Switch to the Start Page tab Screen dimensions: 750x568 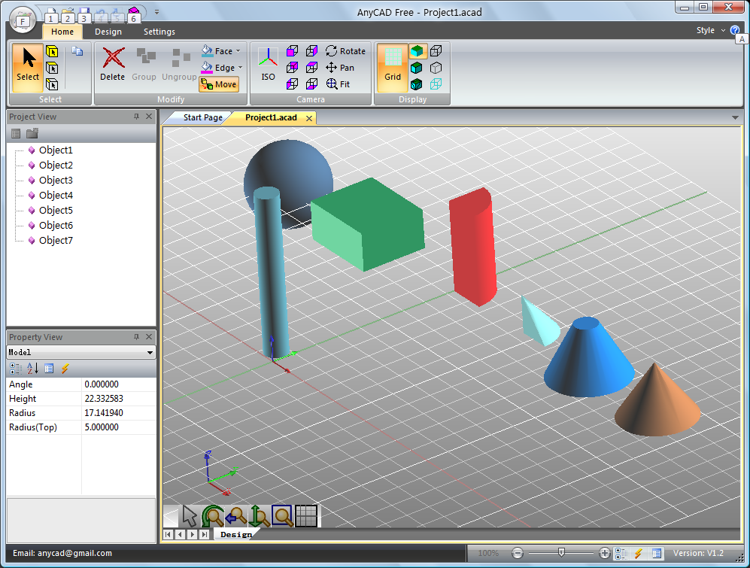click(203, 117)
